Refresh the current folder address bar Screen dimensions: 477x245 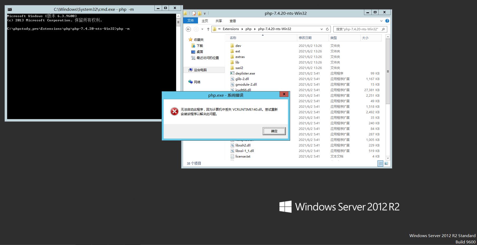click(327, 29)
